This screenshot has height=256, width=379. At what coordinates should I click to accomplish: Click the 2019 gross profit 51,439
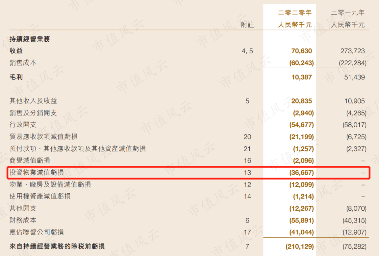(x=354, y=77)
